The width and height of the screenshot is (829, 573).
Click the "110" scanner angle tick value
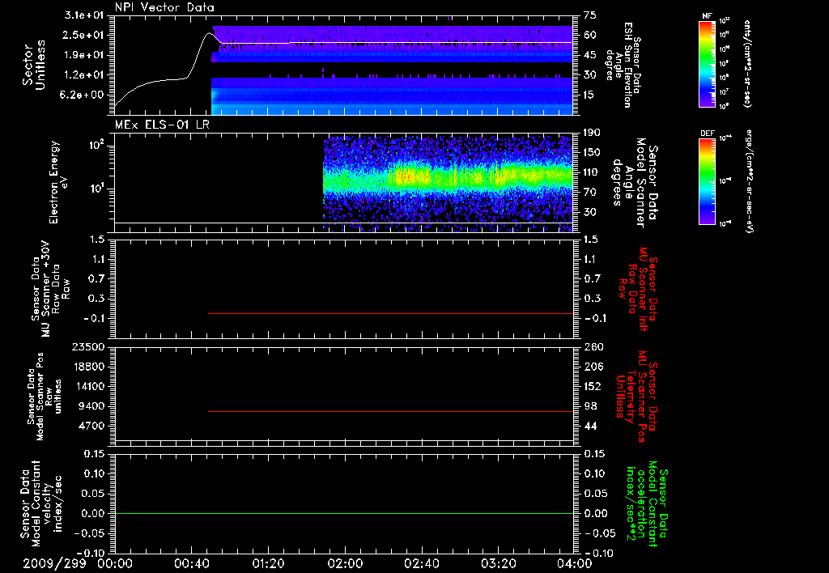tap(592, 172)
